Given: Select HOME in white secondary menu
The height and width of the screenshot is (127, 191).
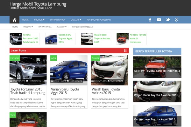Looking at the screenshot, I should coord(15,27).
